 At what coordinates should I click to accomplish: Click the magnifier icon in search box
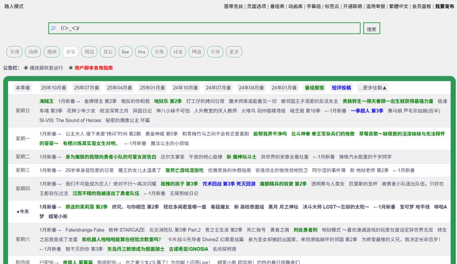coord(53,28)
